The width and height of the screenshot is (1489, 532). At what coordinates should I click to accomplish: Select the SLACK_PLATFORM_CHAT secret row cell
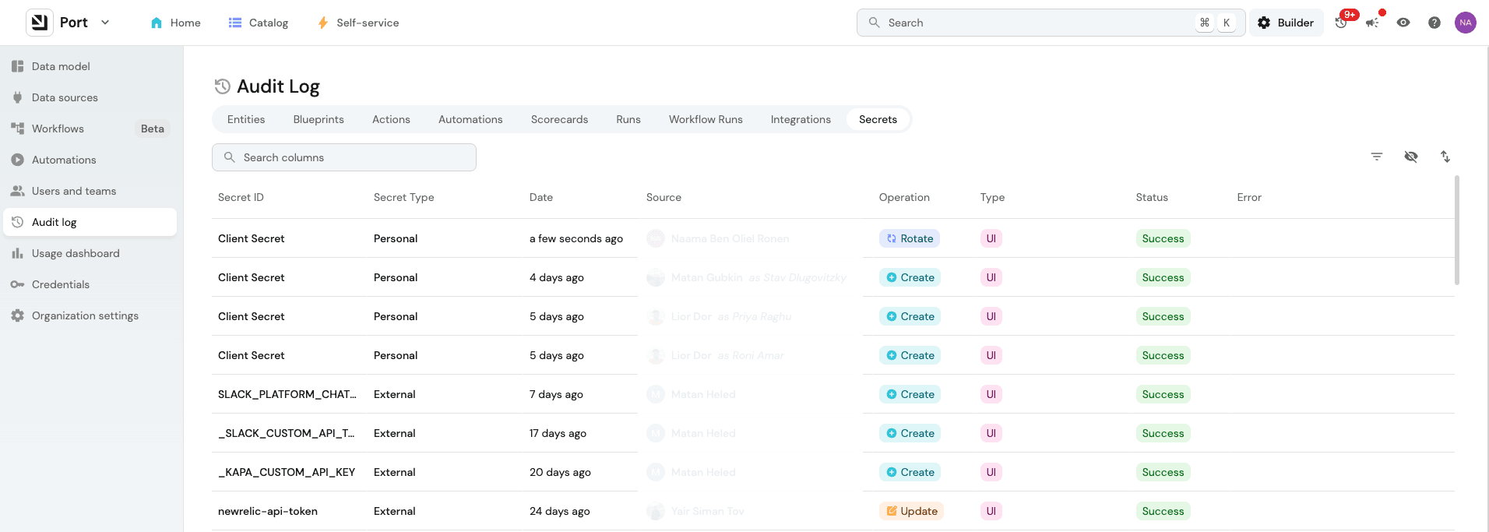287,394
